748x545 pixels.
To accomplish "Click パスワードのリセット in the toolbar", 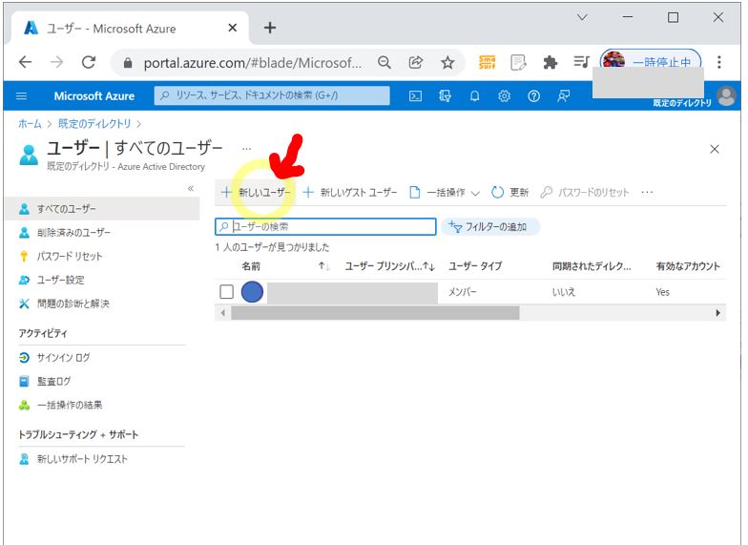I will click(x=585, y=193).
